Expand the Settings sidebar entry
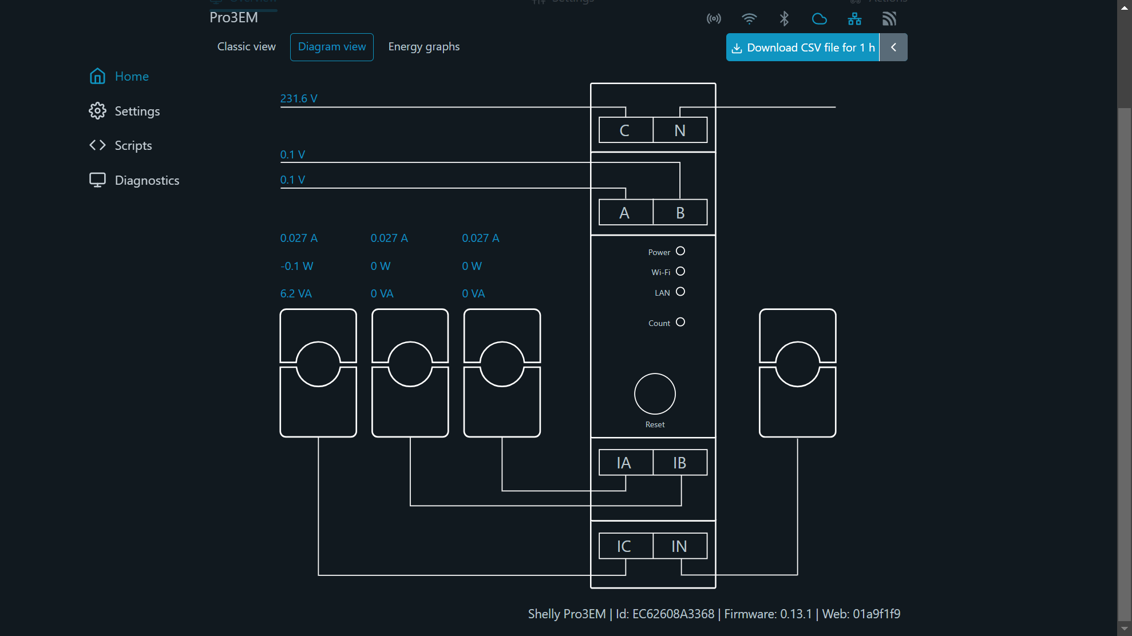This screenshot has height=636, width=1132. (137, 111)
